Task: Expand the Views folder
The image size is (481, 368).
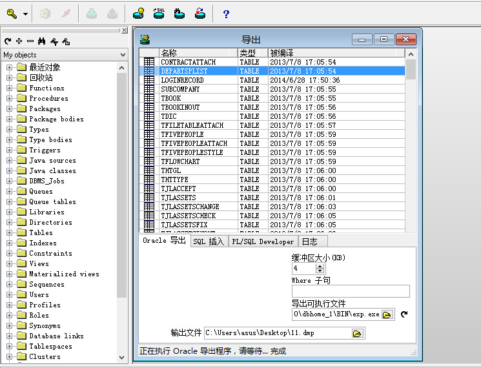Action: 9,263
